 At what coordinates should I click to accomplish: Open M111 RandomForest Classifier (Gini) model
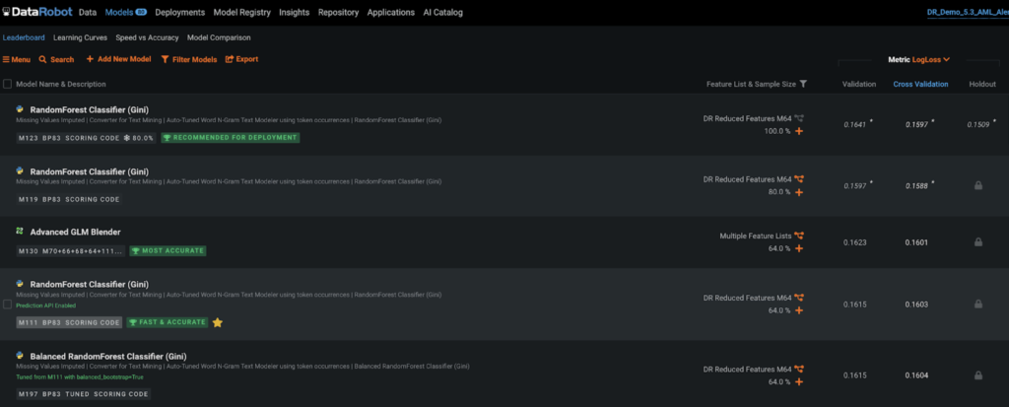(90, 285)
